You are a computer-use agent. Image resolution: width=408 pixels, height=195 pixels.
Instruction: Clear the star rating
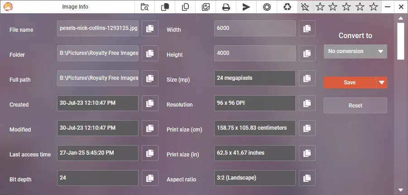tap(305, 7)
